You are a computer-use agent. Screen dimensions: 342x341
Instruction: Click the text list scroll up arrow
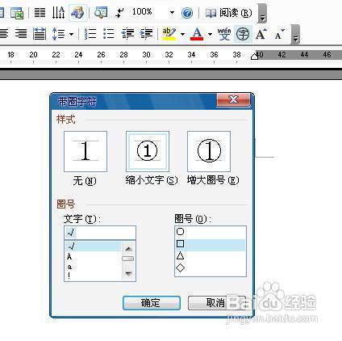click(x=128, y=249)
